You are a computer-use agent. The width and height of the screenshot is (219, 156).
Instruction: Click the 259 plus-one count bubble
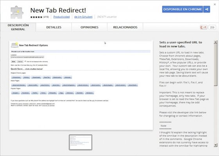pos(212,27)
